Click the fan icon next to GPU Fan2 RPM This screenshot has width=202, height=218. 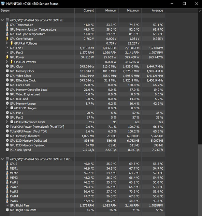7,52
